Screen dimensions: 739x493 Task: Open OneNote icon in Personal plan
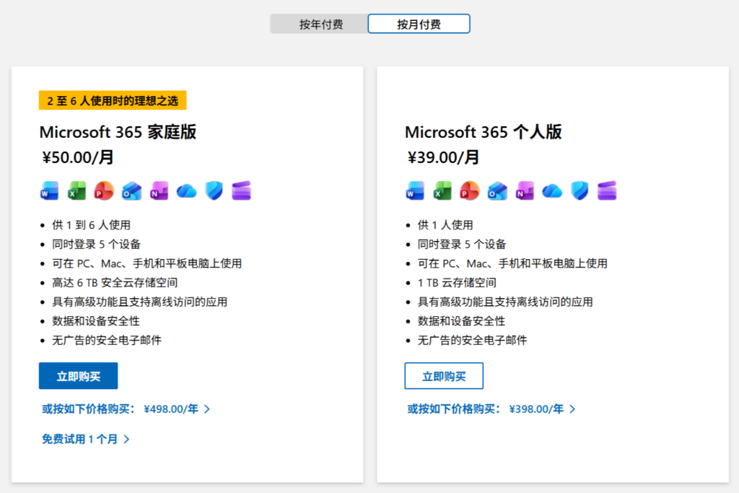point(524,191)
